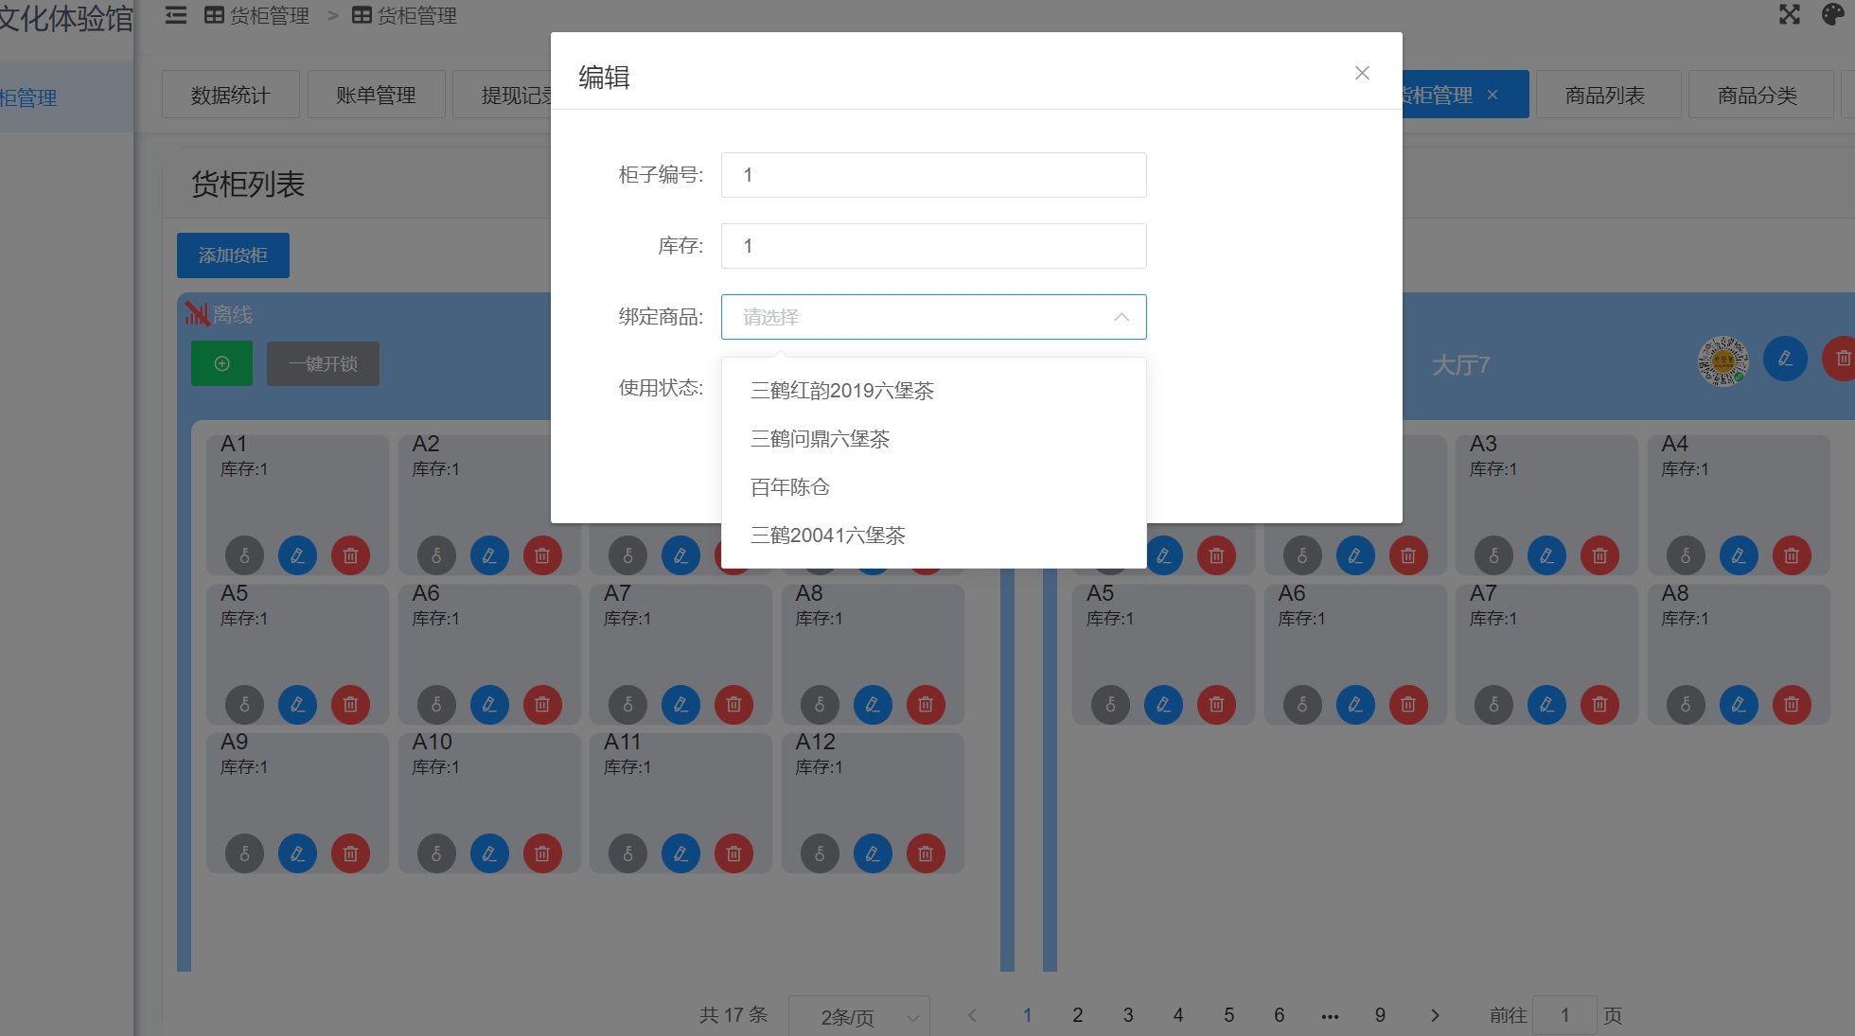The image size is (1855, 1036).
Task: Open the theme palette icon
Action: click(1833, 15)
